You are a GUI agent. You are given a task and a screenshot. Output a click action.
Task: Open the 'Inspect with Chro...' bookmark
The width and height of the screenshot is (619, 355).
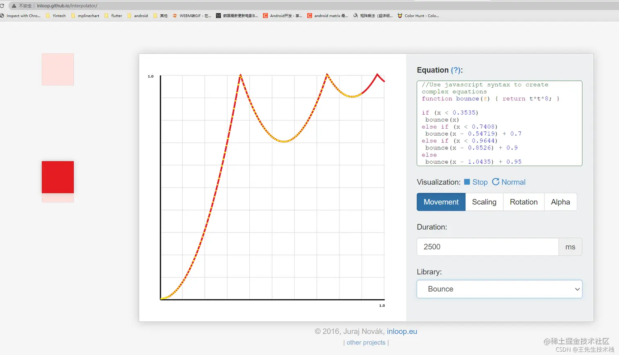tap(20, 16)
